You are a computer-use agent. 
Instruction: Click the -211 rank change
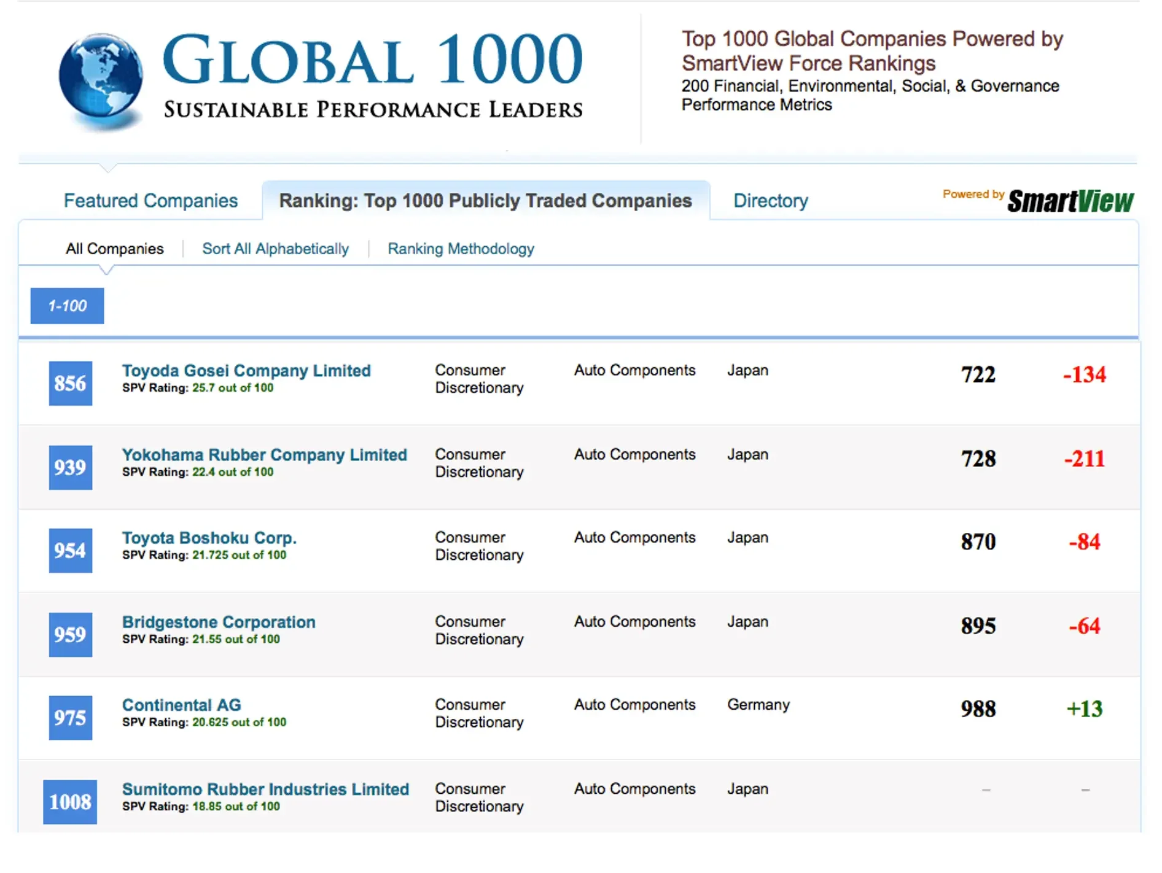[1085, 459]
